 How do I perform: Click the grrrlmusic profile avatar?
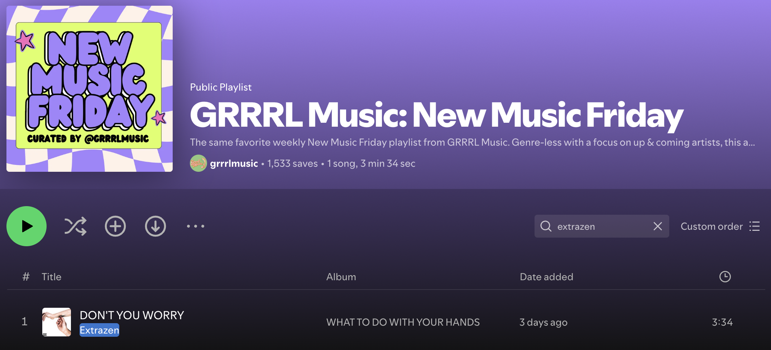198,163
